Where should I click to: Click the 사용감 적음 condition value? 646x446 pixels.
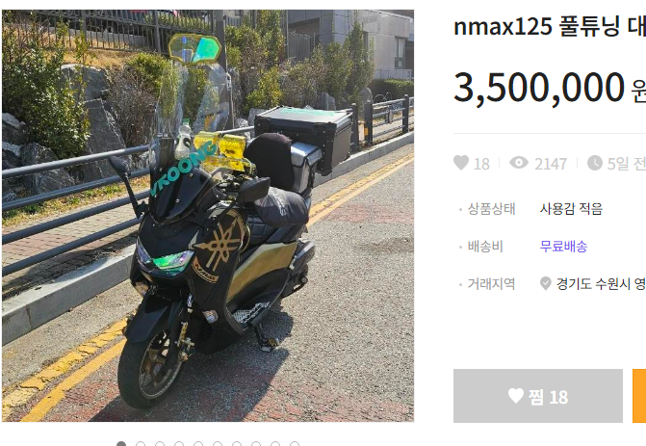pyautogui.click(x=571, y=209)
